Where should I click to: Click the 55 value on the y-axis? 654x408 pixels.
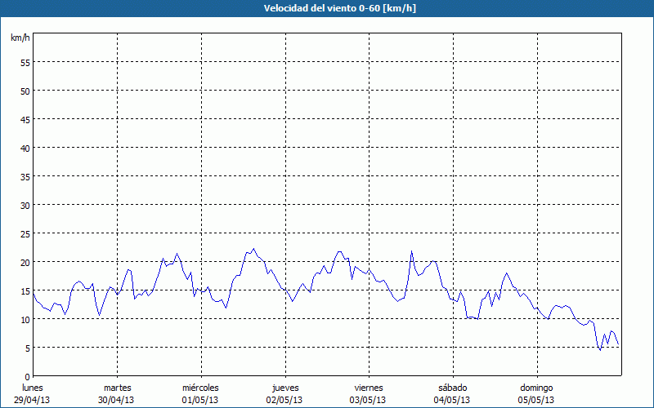pos(25,63)
